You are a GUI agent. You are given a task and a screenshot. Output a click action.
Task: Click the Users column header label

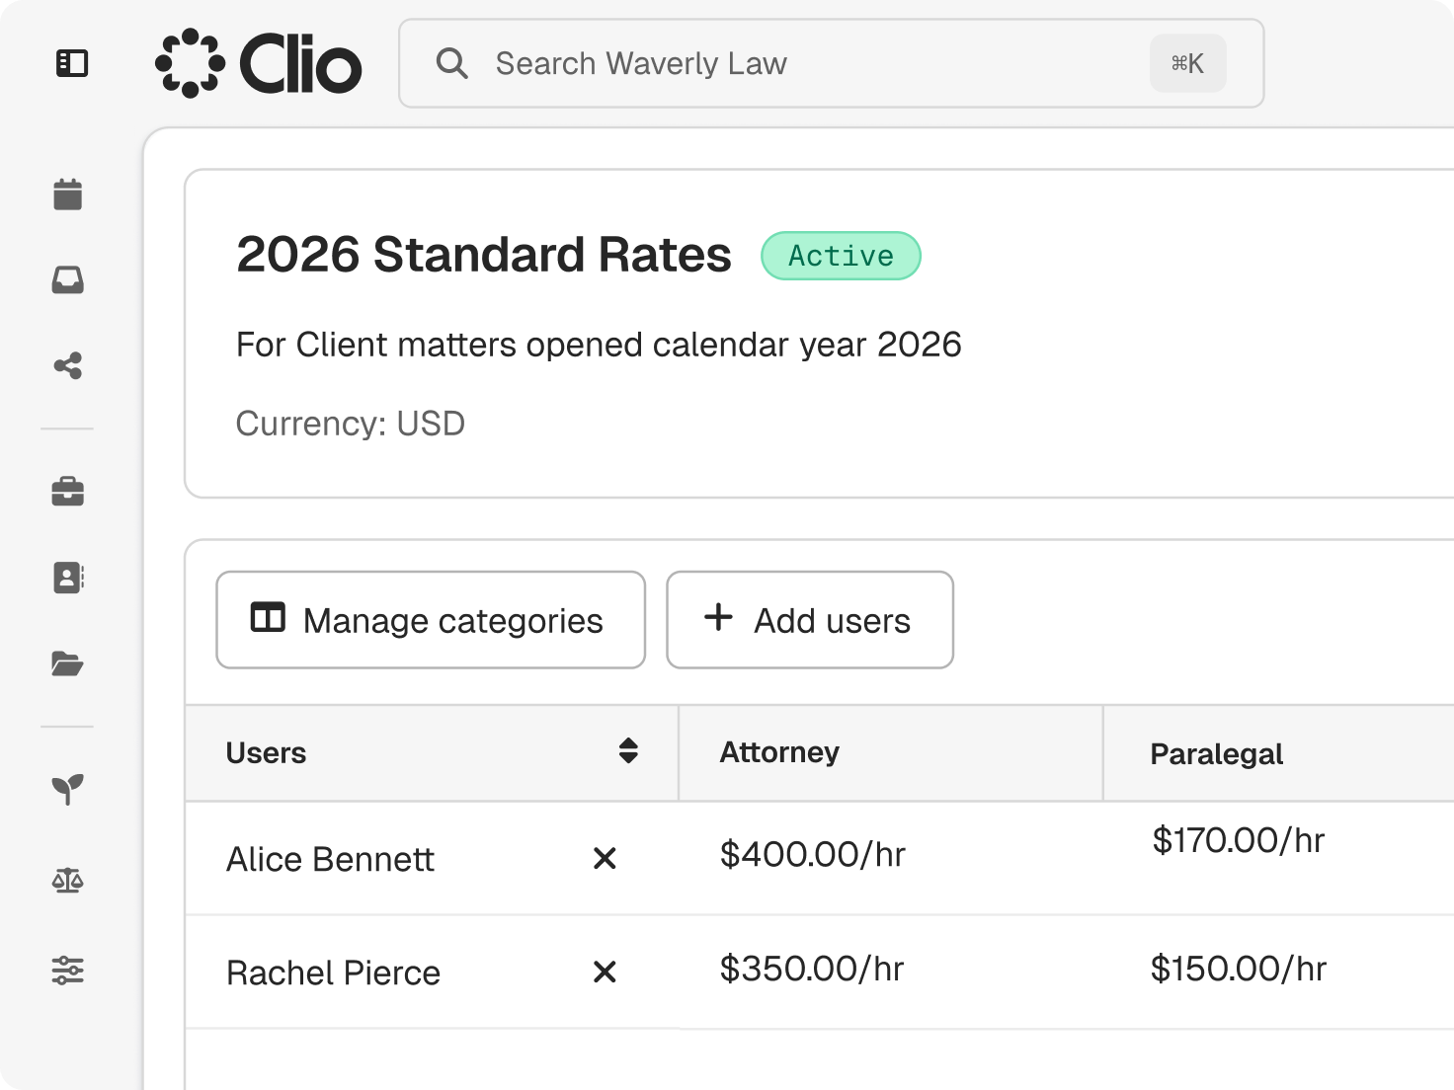tap(266, 753)
